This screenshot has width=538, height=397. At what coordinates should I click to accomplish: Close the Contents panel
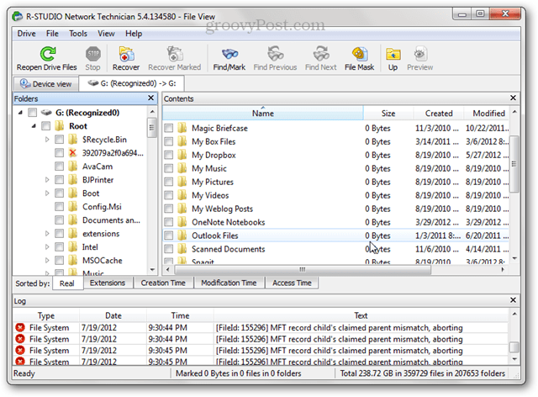pos(513,98)
